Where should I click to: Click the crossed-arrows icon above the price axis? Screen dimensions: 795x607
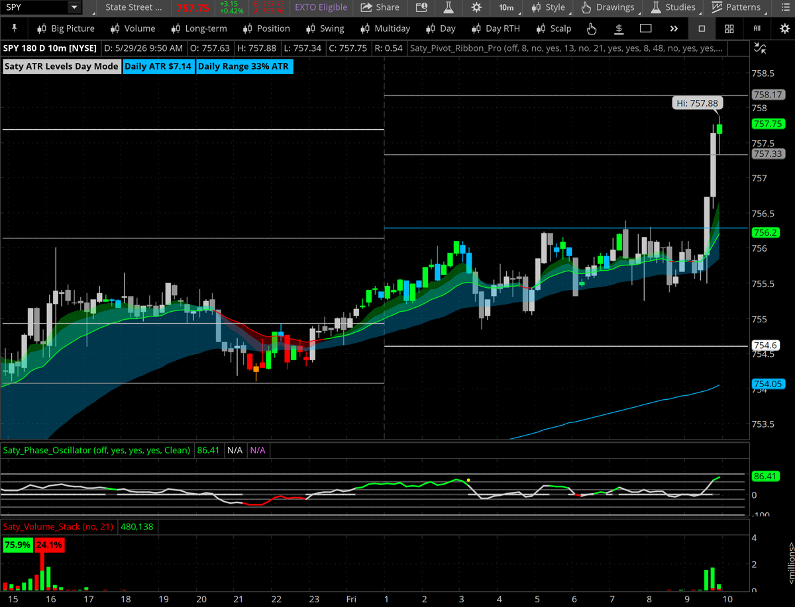click(x=761, y=48)
